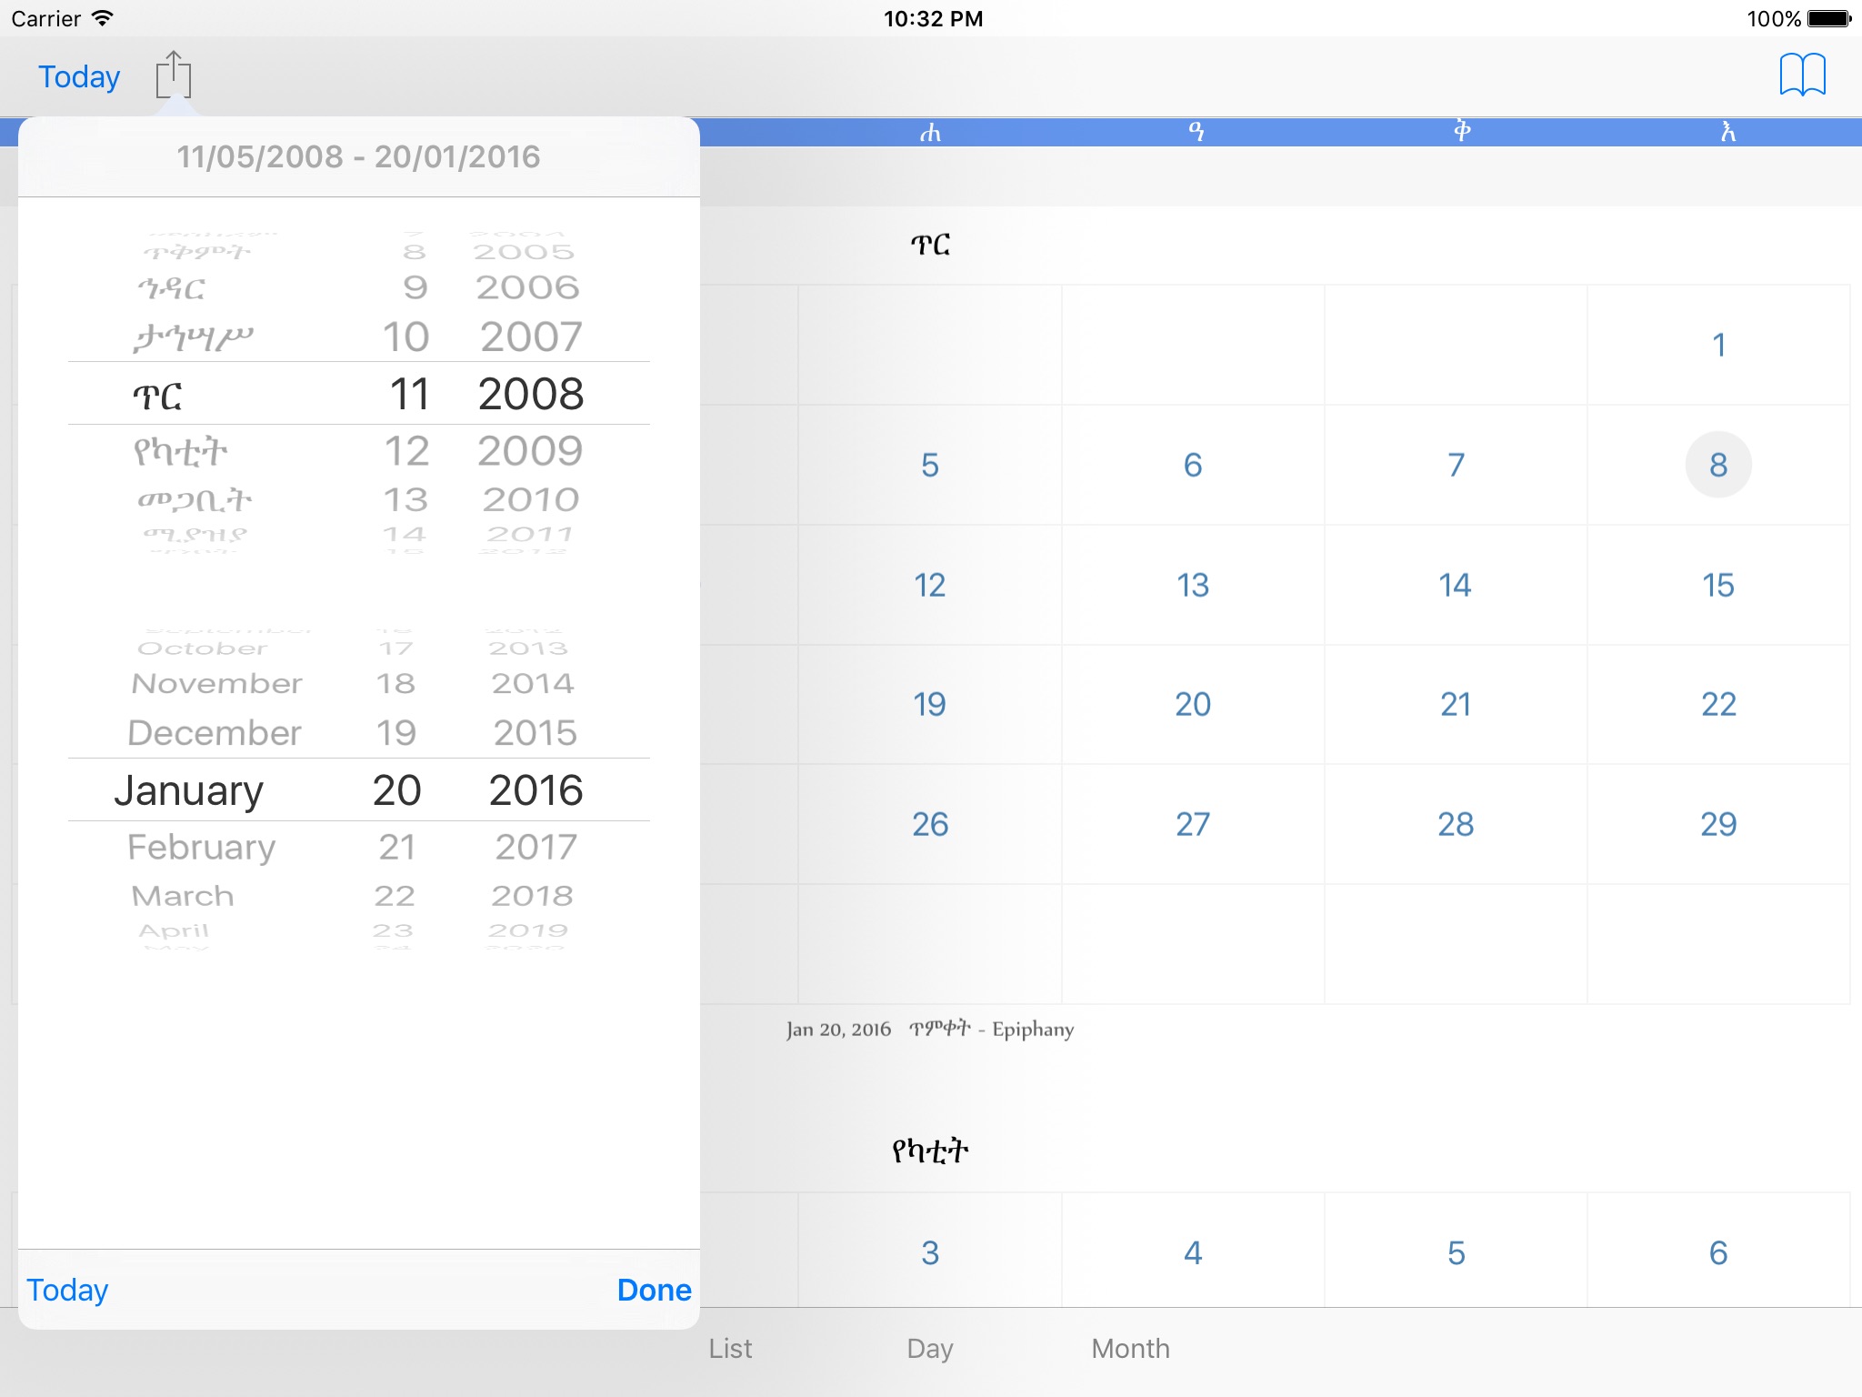Switch to the Day tab
Image resolution: width=1862 pixels, height=1397 pixels.
pos(929,1348)
